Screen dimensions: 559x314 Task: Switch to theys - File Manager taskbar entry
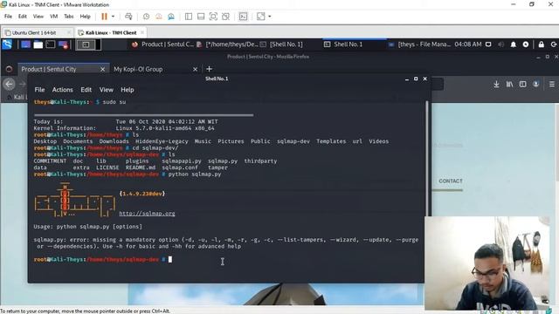[x=419, y=44]
